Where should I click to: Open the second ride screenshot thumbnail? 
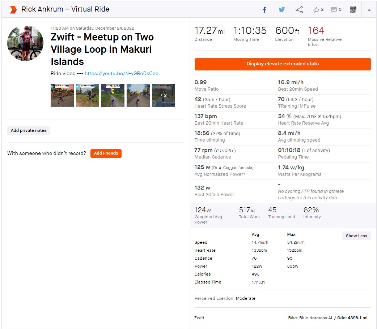pyautogui.click(x=88, y=96)
